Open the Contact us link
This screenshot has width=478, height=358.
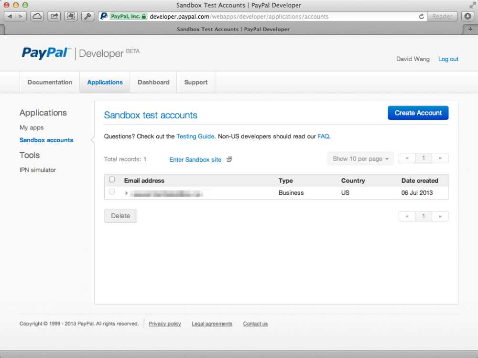(x=255, y=324)
